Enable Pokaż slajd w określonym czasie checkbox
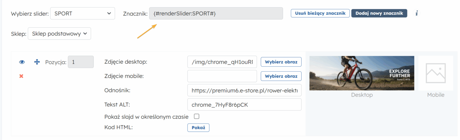This screenshot has height=140, width=460. [x=197, y=116]
